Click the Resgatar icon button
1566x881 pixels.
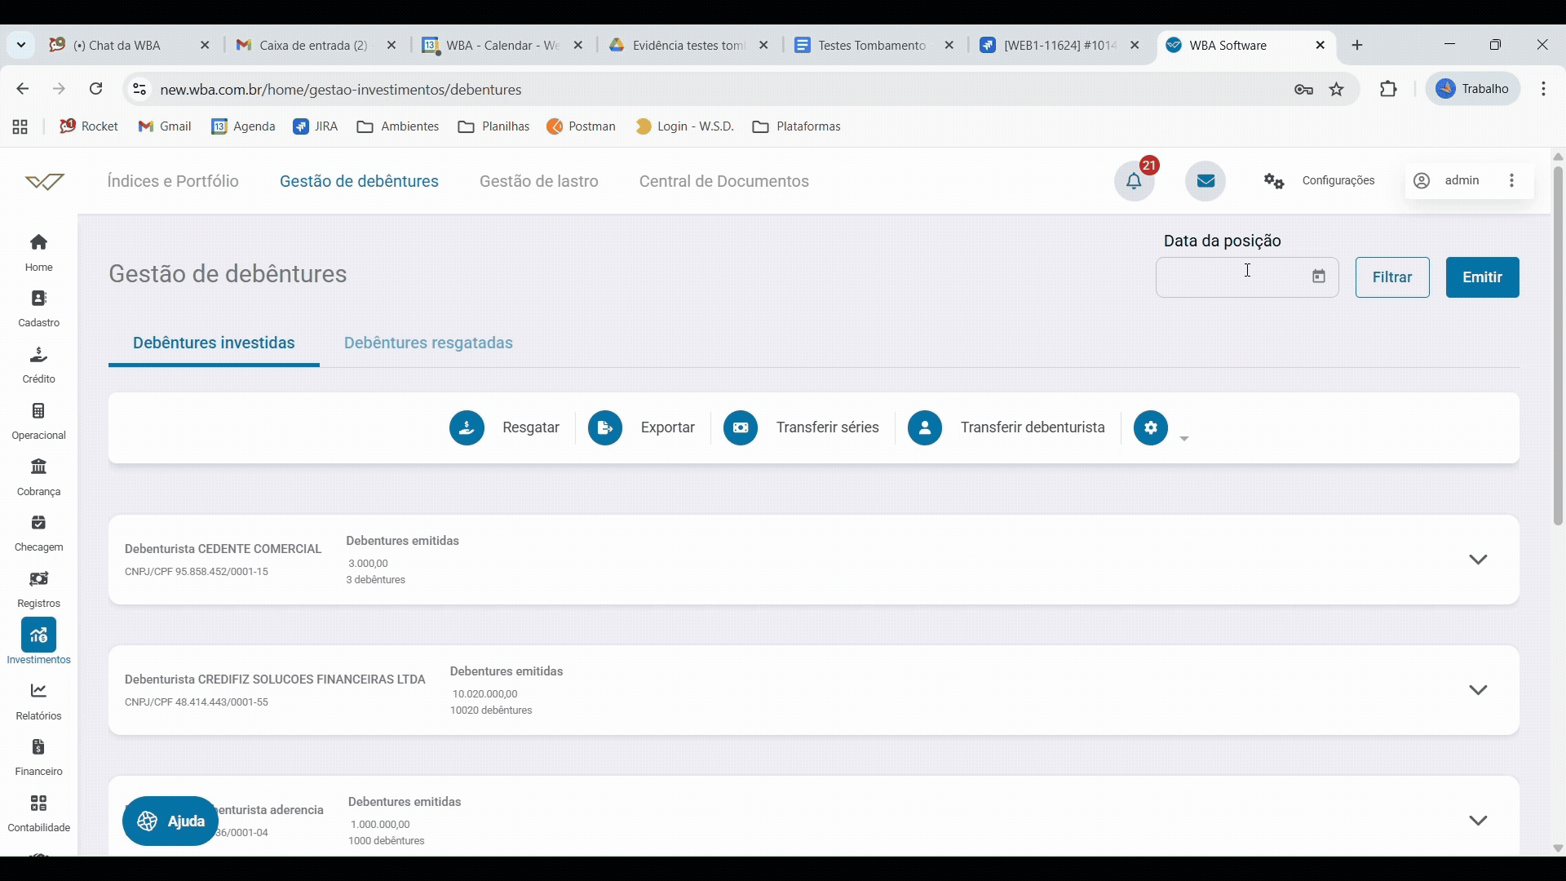pos(467,427)
